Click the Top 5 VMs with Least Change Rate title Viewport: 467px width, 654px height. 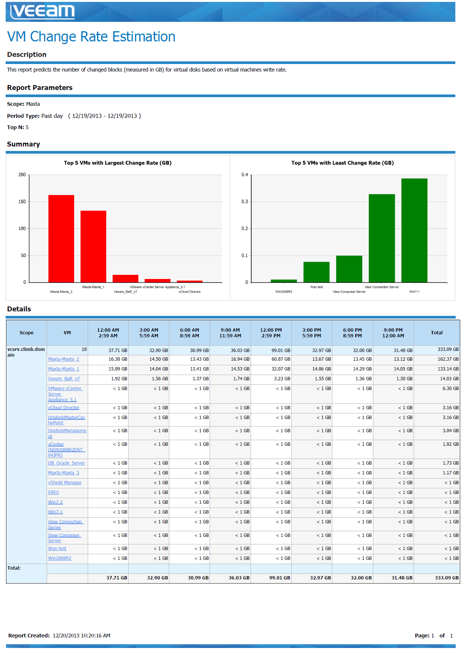pos(342,163)
